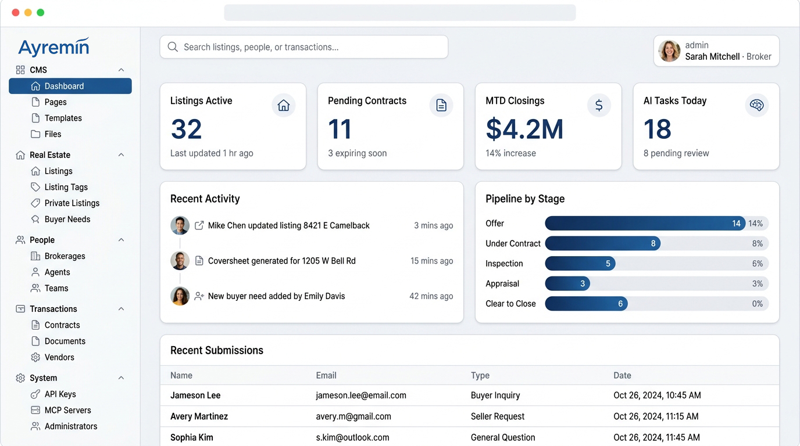The width and height of the screenshot is (800, 446).
Task: Click the System gear icon in sidebar
Action: click(x=20, y=378)
